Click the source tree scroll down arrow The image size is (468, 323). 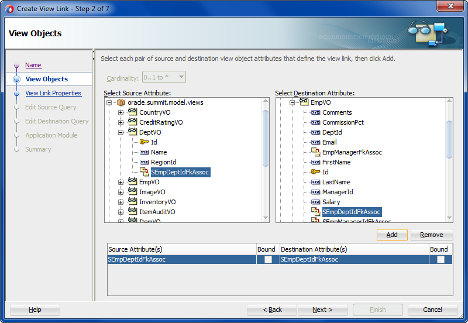[x=266, y=218]
